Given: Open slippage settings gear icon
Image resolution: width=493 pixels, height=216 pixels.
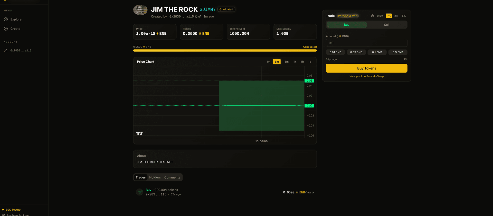Looking at the screenshot, I should click(372, 16).
